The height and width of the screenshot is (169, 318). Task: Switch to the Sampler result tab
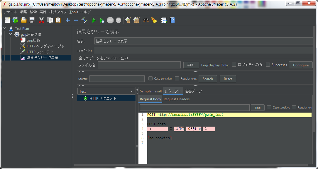coord(151,91)
